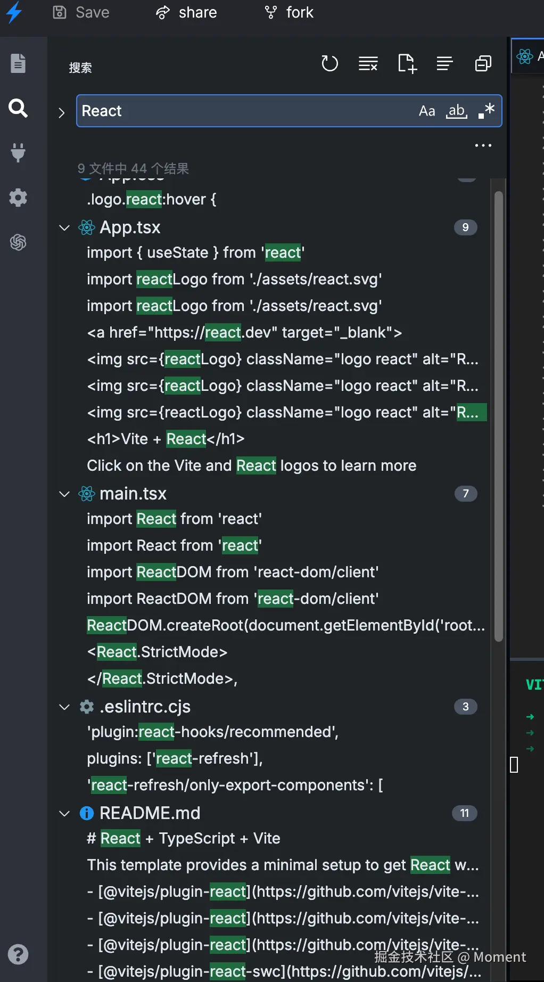Open App.tsx file name in results
The image size is (544, 982).
pyautogui.click(x=130, y=227)
